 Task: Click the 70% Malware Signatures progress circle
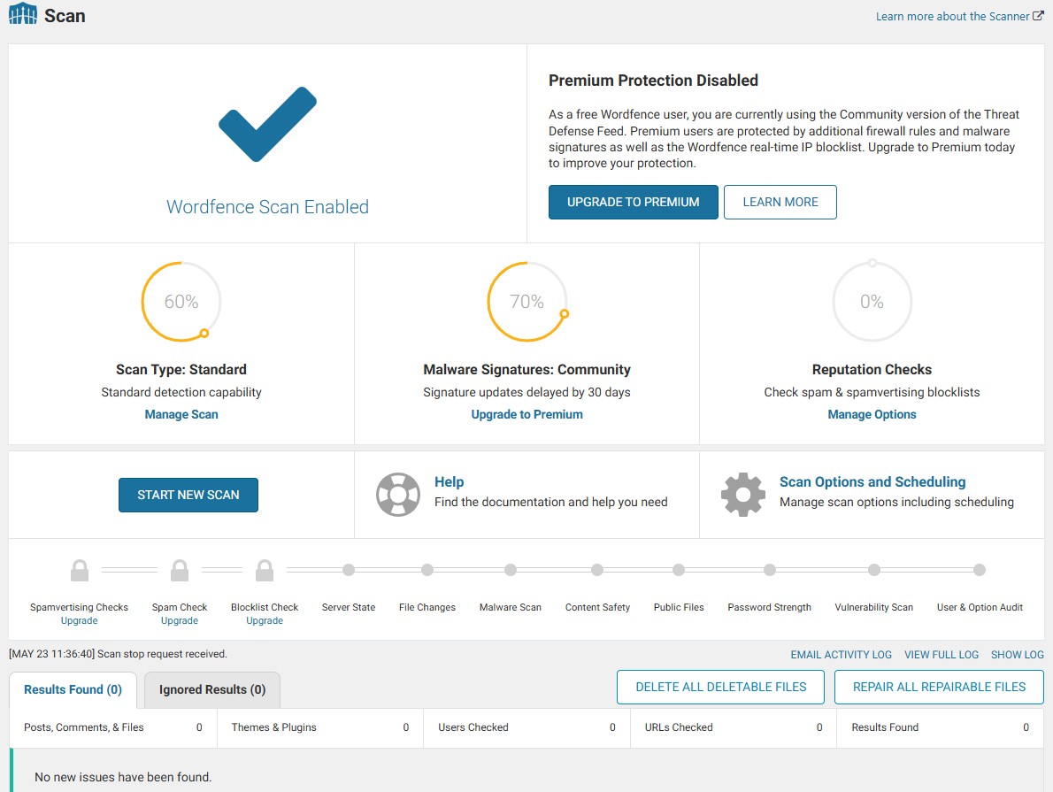point(526,302)
